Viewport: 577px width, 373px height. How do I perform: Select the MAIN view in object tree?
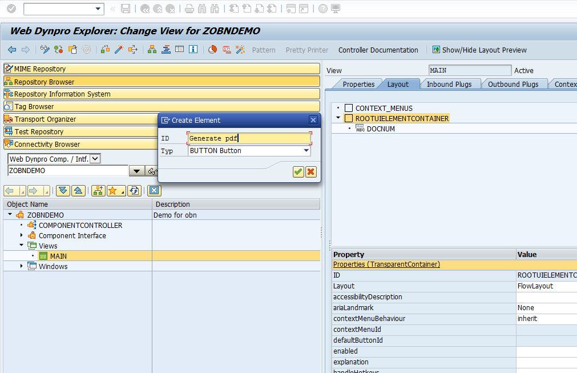[x=58, y=256]
